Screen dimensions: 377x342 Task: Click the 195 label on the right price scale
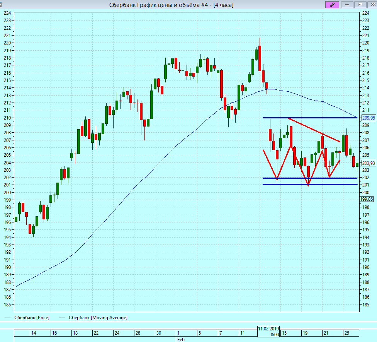pos(366,230)
